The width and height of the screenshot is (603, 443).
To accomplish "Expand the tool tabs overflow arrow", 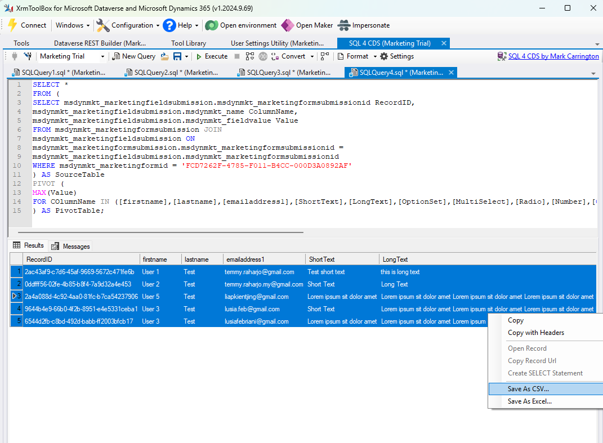I will (x=597, y=44).
